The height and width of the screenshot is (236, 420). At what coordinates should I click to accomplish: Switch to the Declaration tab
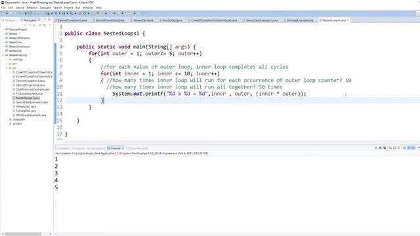[x=96, y=148]
